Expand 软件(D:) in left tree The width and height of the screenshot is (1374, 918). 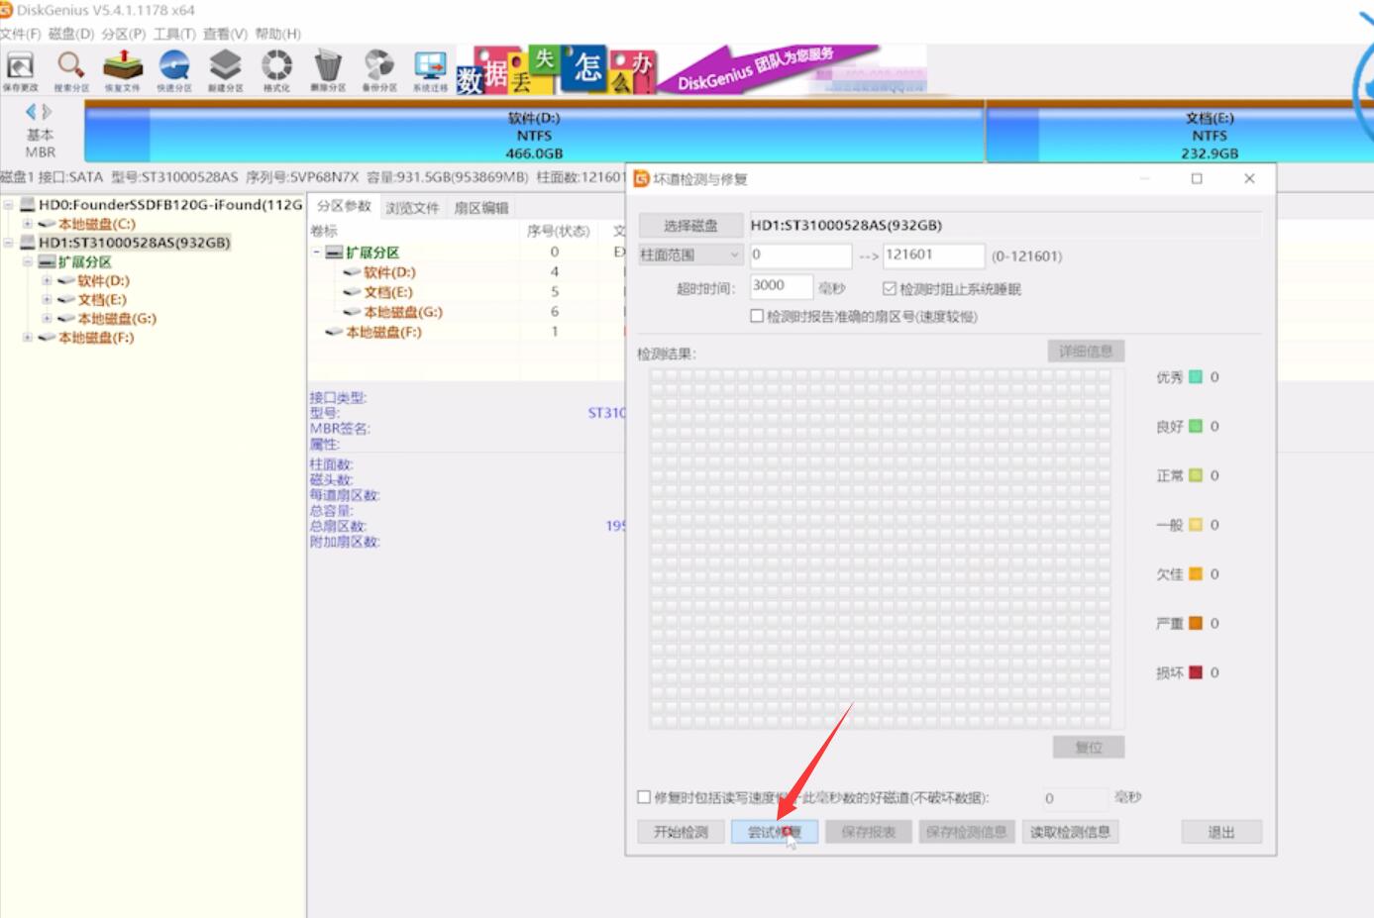pyautogui.click(x=47, y=281)
